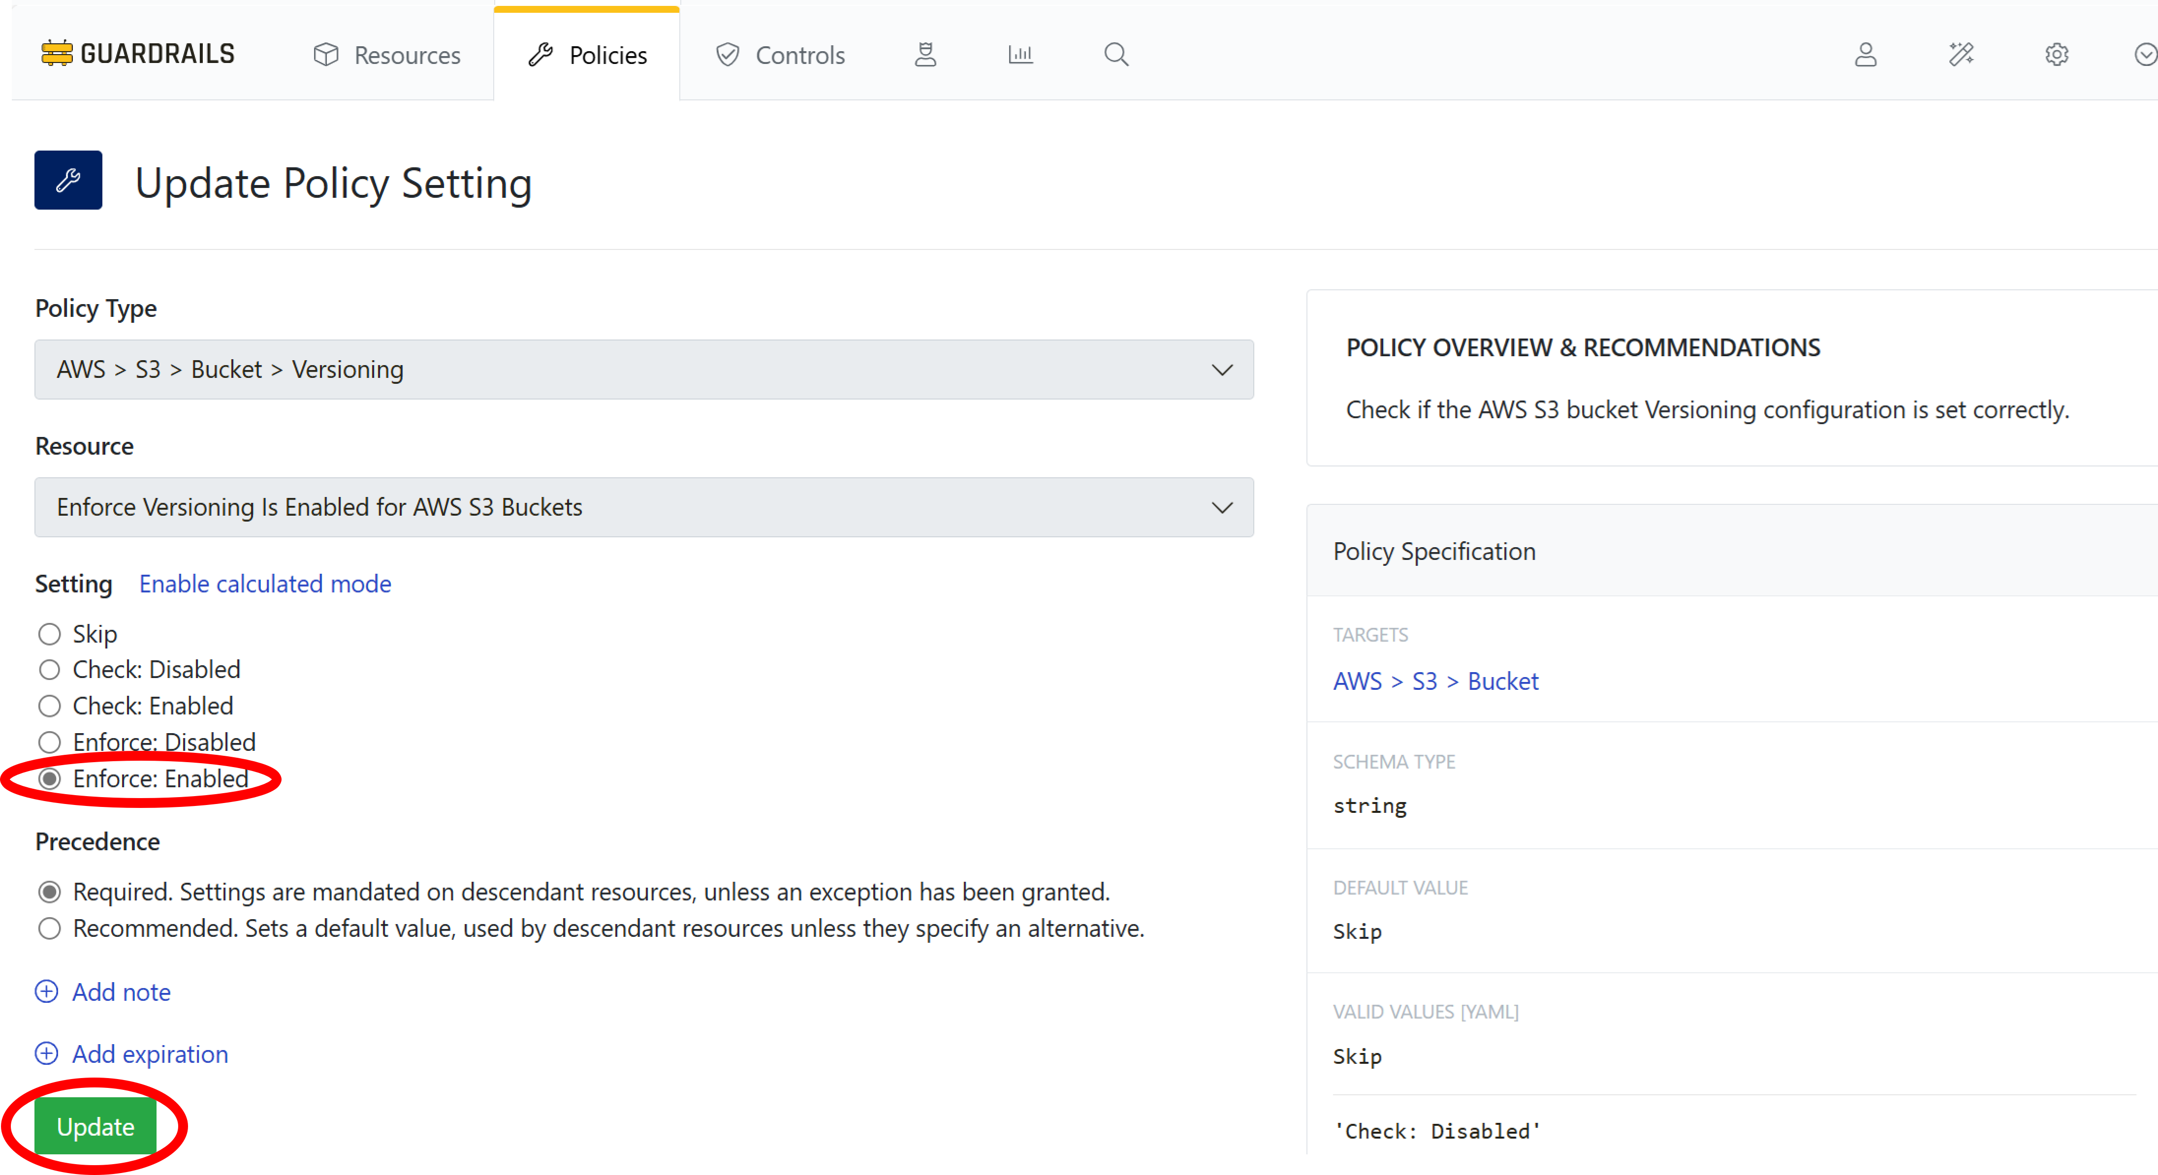Open the user profile icon

pos(1866,55)
